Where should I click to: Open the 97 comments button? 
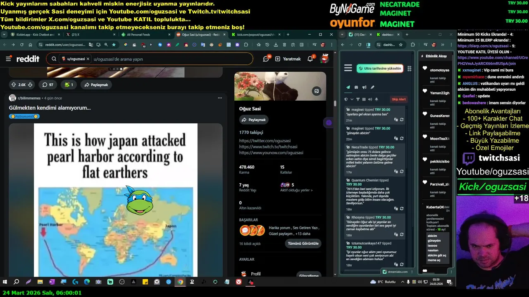coord(48,85)
